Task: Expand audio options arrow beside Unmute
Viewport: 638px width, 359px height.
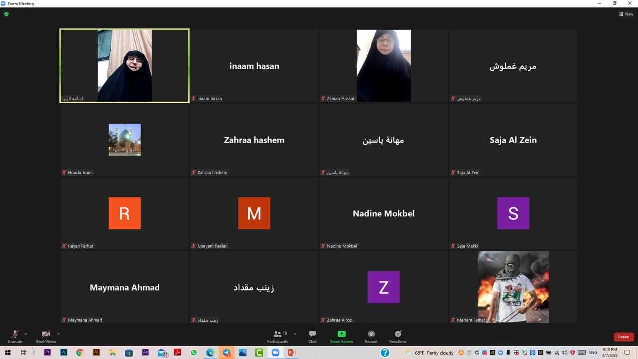Action: pyautogui.click(x=26, y=334)
